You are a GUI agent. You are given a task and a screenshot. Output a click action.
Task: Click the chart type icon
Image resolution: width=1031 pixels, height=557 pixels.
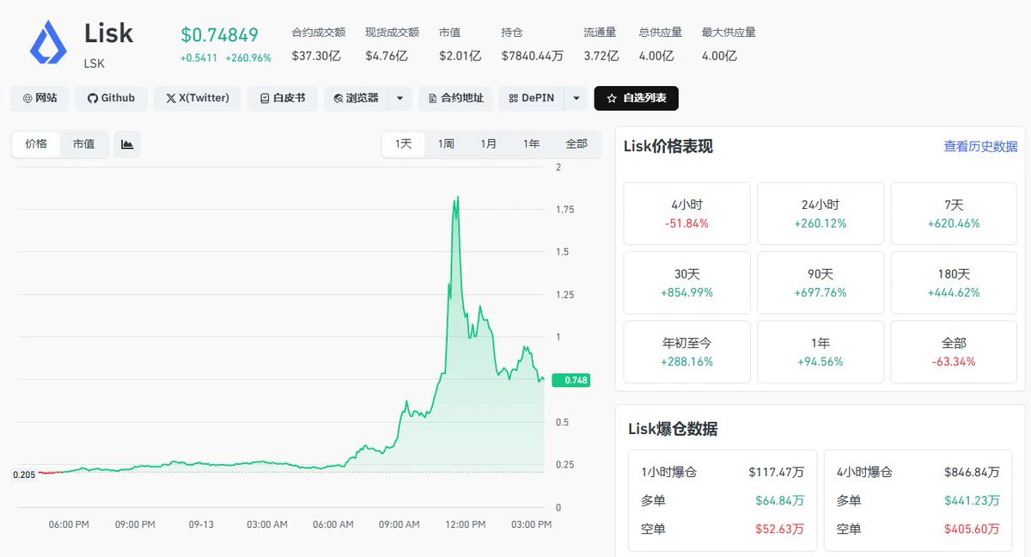(x=127, y=144)
